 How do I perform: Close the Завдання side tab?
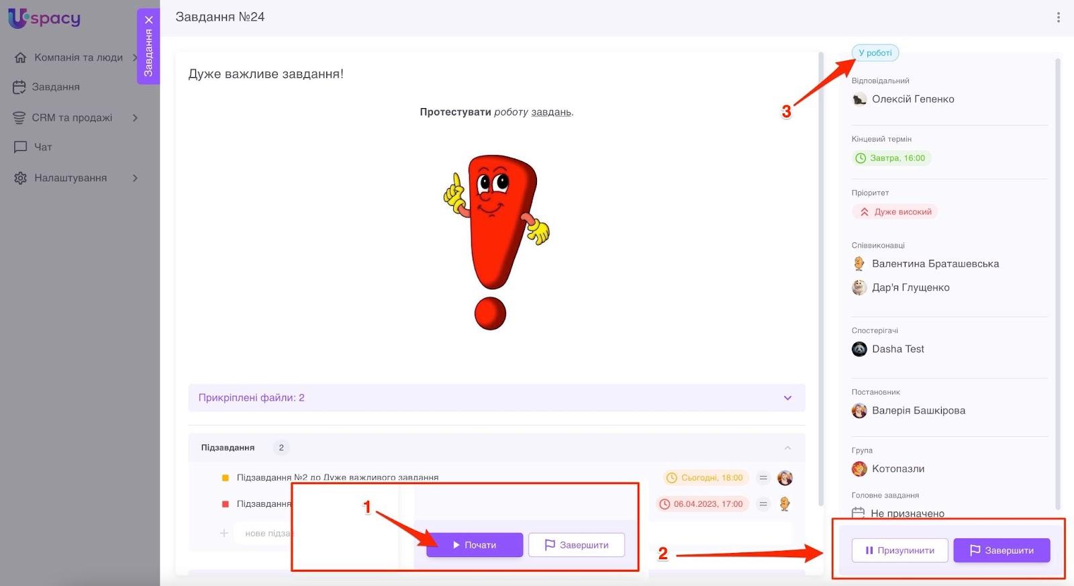click(148, 19)
